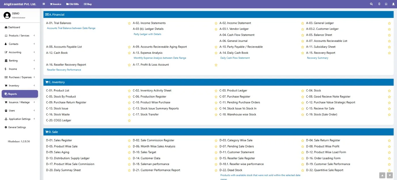This screenshot has height=180, width=397.
Task: Star the A-17. Profit & Loss Account report
Action: [x=216, y=65]
